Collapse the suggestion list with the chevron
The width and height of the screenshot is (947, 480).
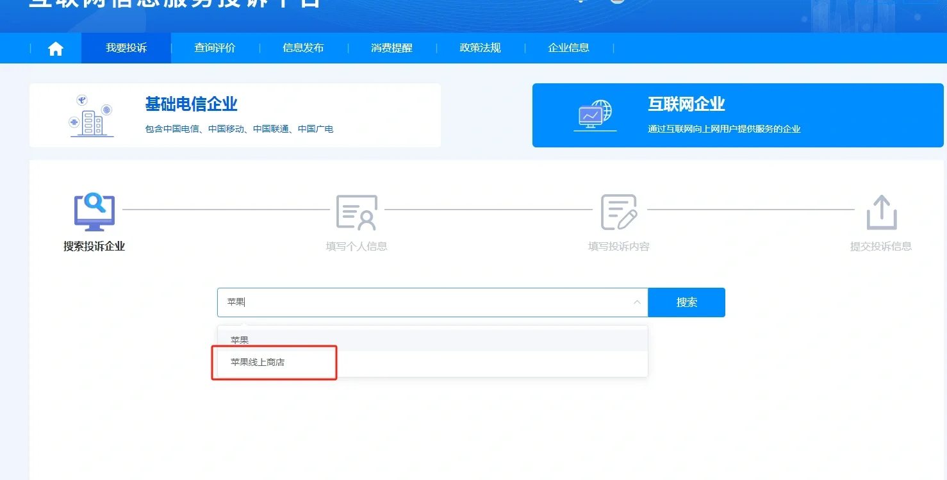[x=636, y=302]
